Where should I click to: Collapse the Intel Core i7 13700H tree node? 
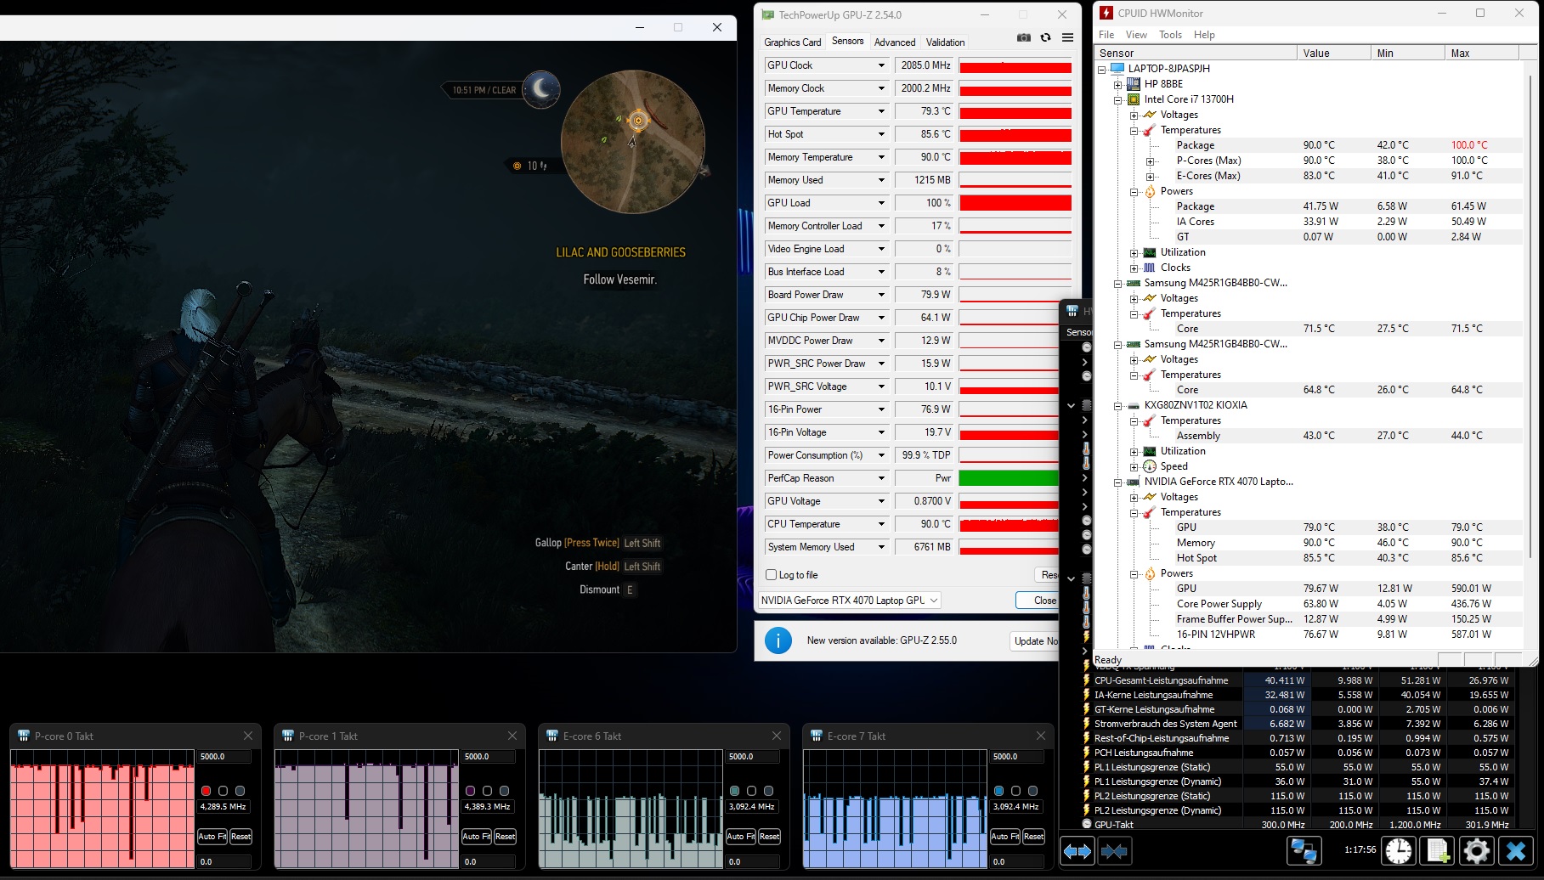[x=1118, y=99]
